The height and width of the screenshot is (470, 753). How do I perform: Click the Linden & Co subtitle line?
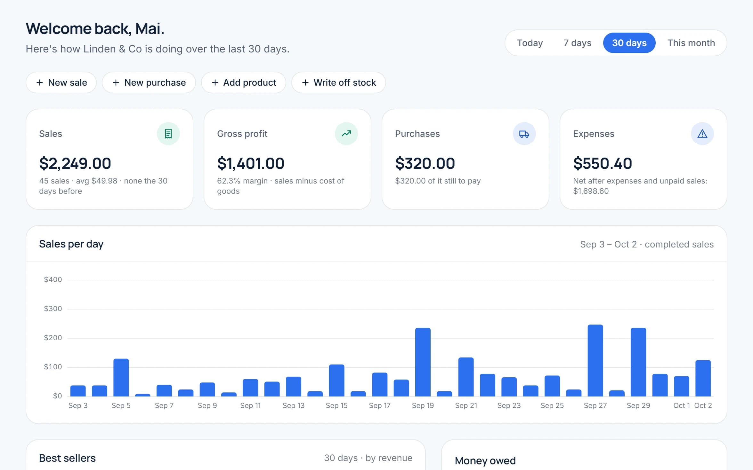158,49
